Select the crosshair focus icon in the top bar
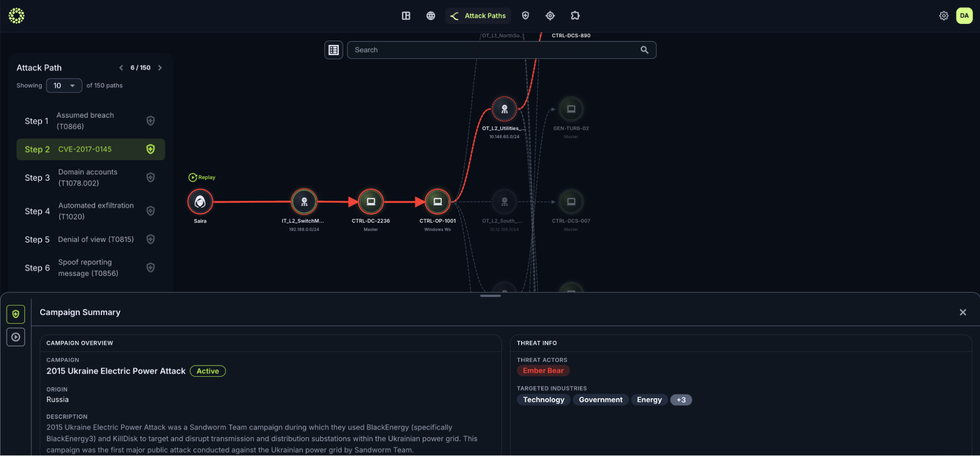The width and height of the screenshot is (980, 456). tap(550, 16)
